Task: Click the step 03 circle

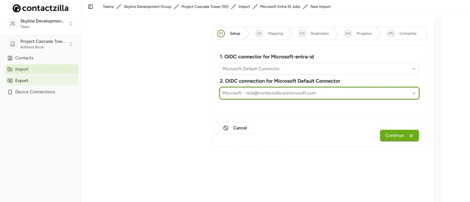Action: tap(302, 33)
